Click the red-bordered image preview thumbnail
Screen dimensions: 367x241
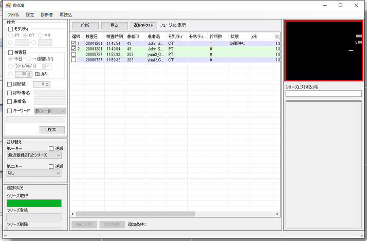324,50
